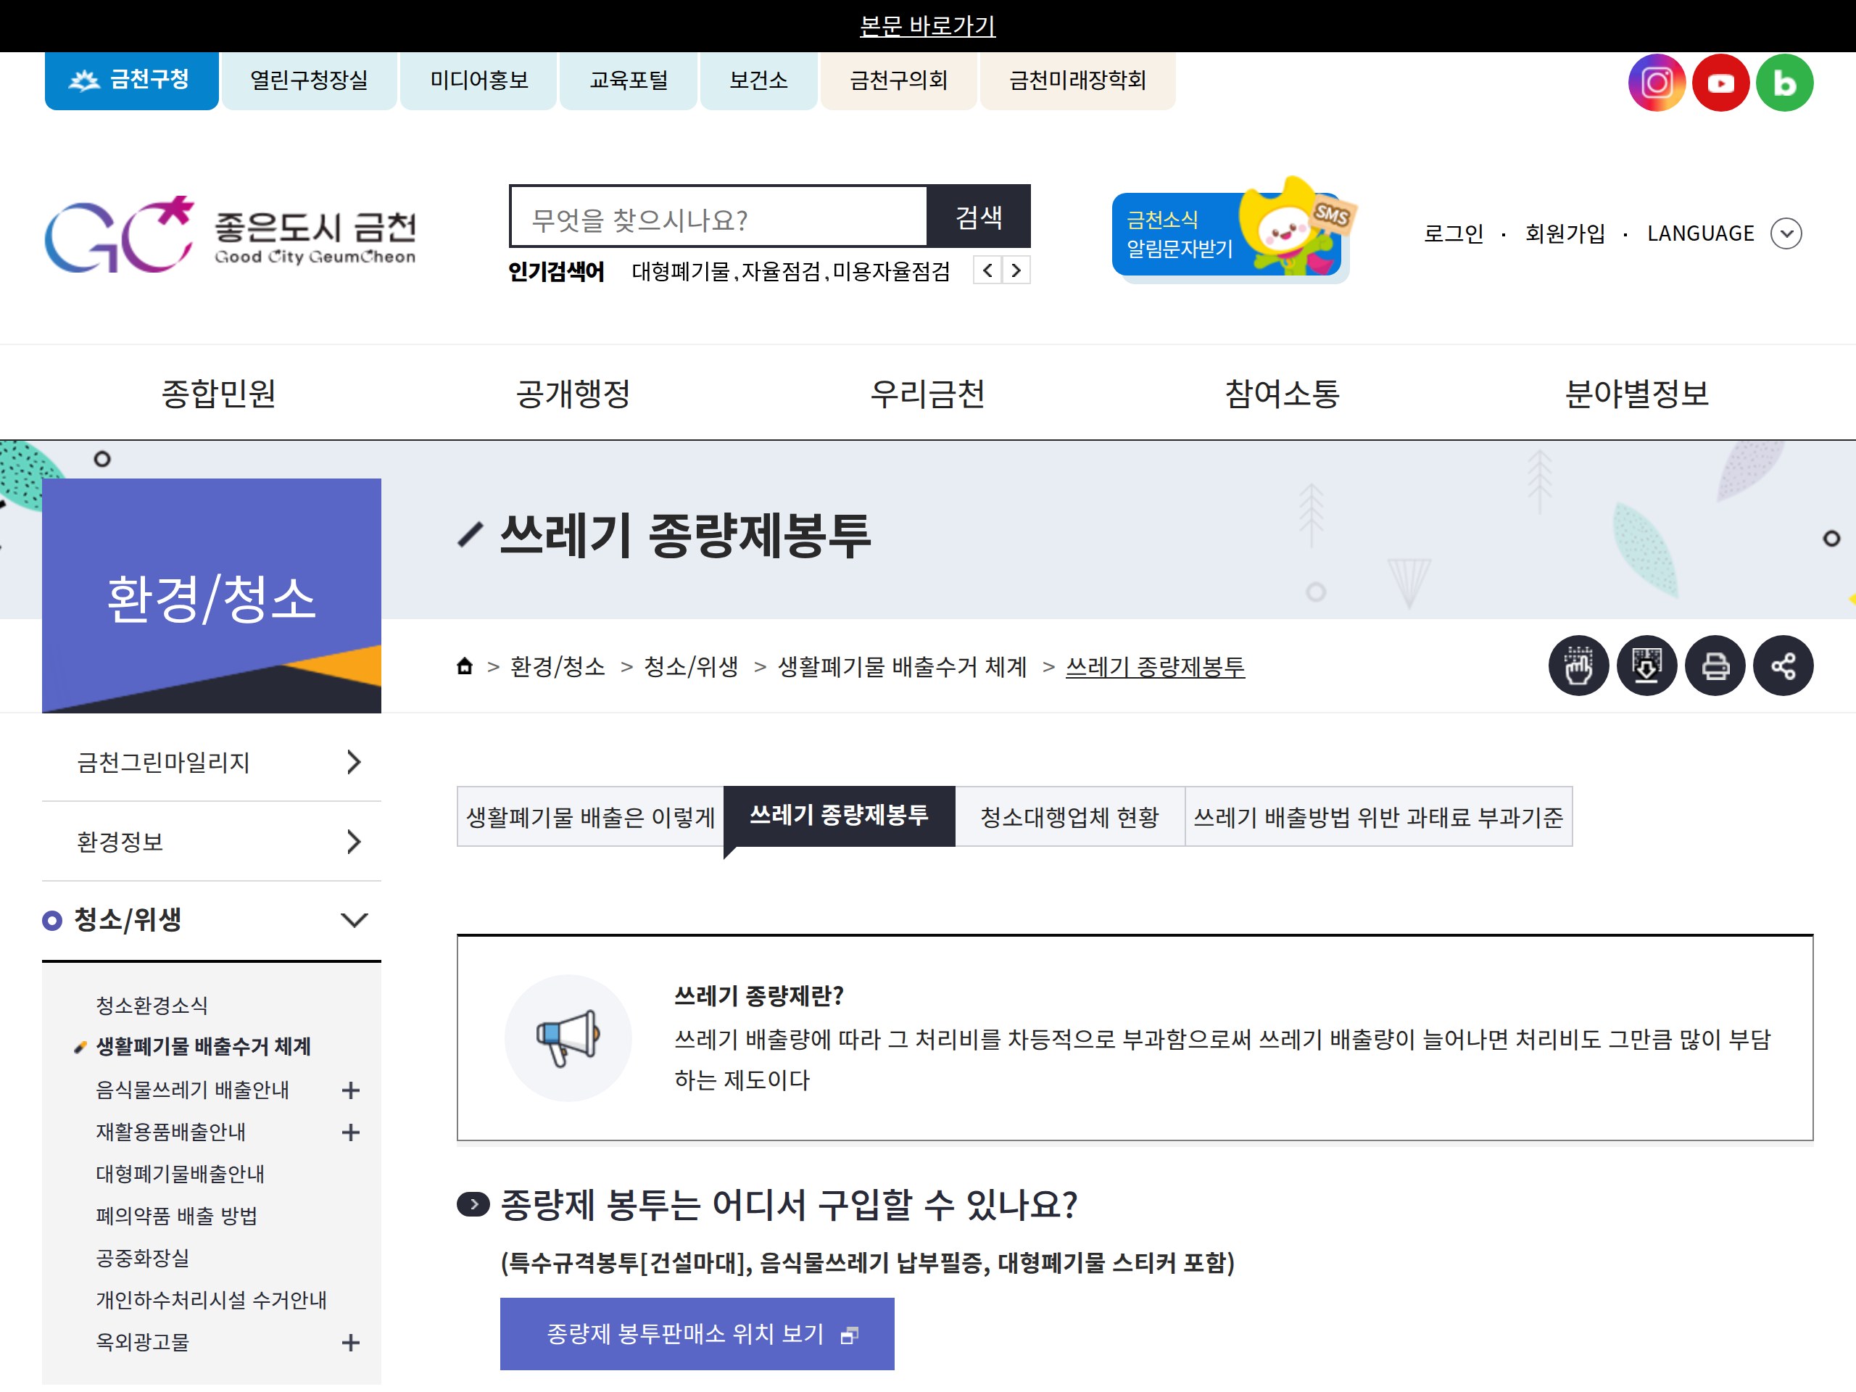Click 청소/위생 breadcrumb link
The image size is (1856, 1392).
690,666
